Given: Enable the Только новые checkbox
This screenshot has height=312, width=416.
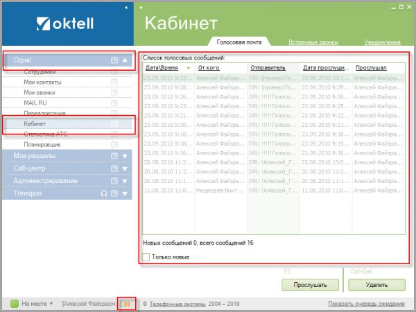Looking at the screenshot, I should (x=146, y=257).
